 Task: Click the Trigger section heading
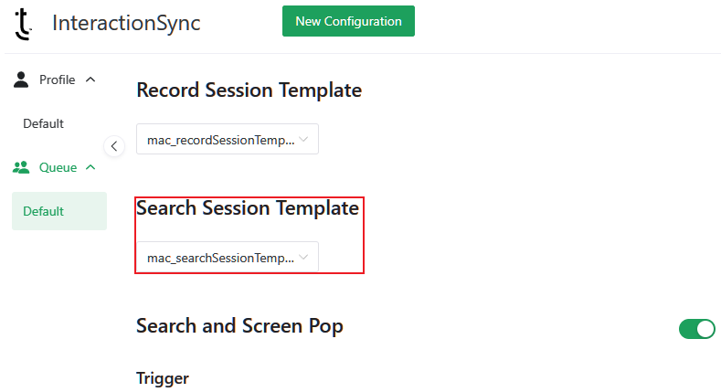coord(162,378)
